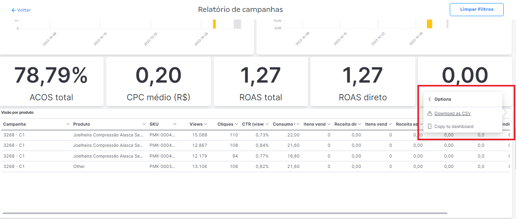Click the Copy to dashboard icon

(430, 126)
